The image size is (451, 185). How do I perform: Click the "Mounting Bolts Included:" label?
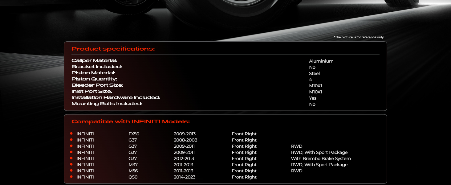tap(107, 104)
